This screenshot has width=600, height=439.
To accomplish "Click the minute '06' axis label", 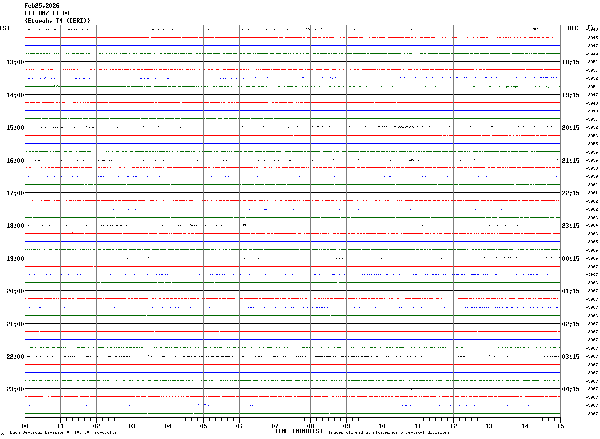I will [x=239, y=426].
